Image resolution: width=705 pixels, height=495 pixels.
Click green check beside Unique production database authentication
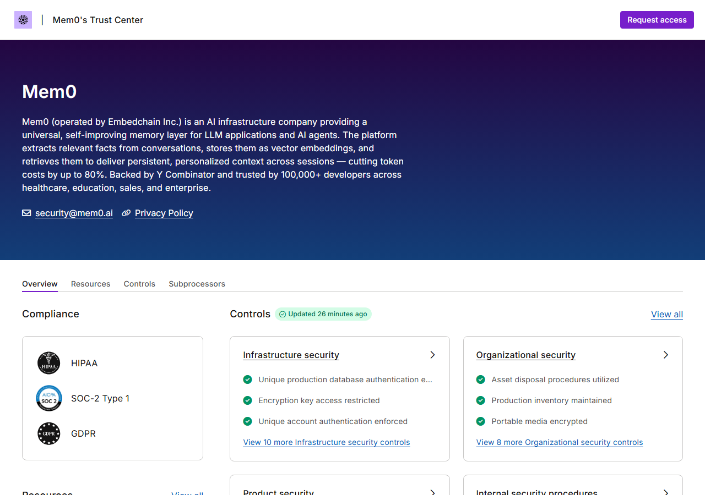(x=248, y=380)
